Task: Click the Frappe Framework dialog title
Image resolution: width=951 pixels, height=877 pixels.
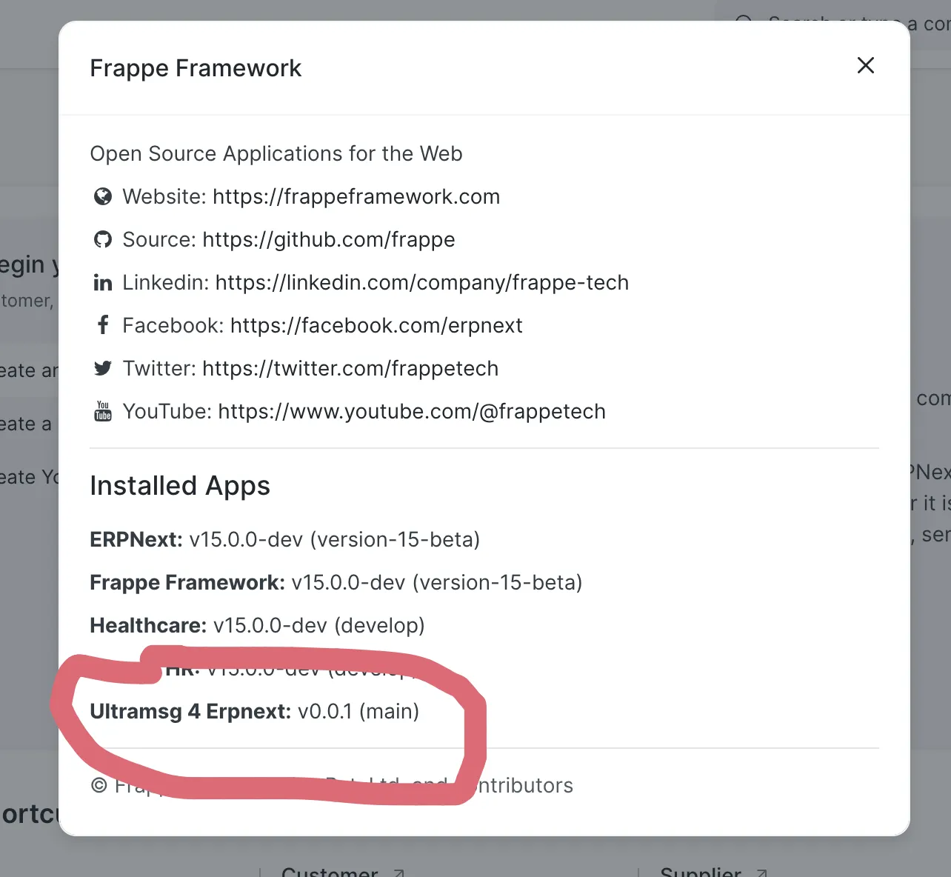Action: click(196, 68)
